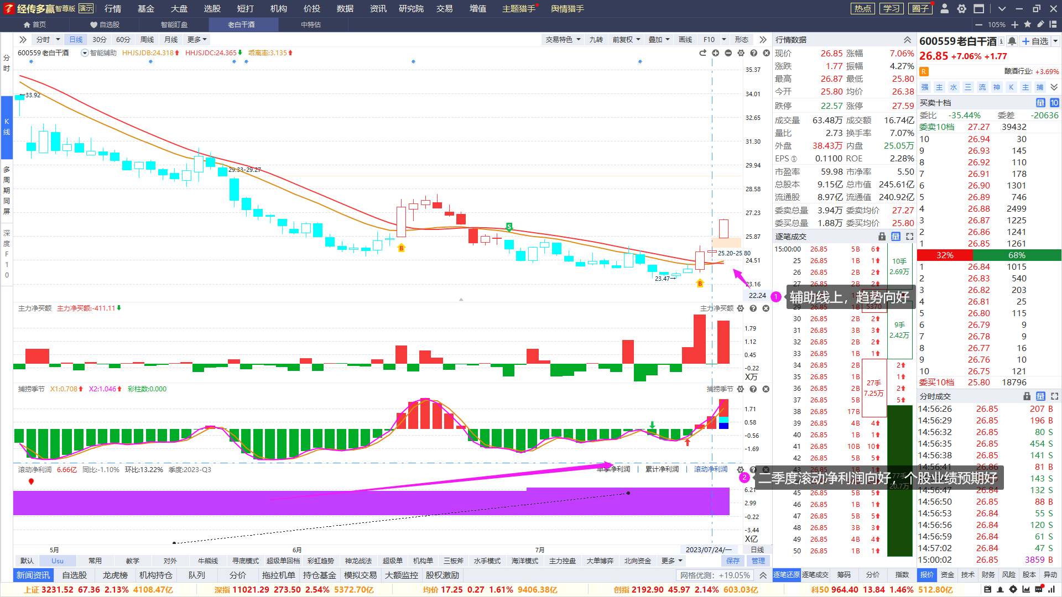The image size is (1062, 597).
Task: Click the 学习 button
Action: (891, 8)
